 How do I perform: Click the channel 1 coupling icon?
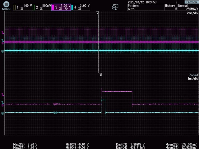coord(22,9)
